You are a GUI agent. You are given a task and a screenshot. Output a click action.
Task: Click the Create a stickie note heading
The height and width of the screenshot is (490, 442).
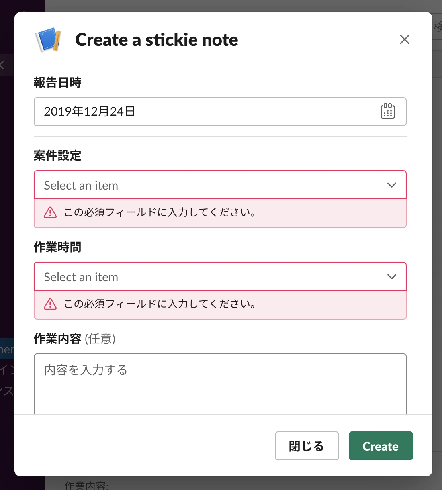point(157,40)
